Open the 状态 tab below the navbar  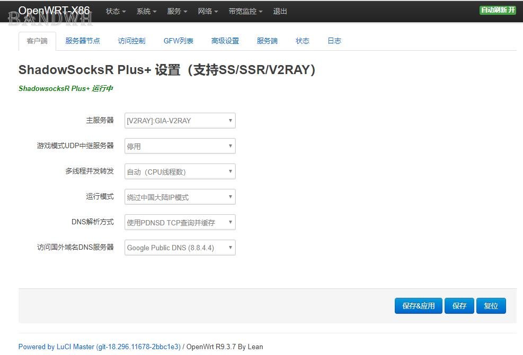pyautogui.click(x=303, y=41)
